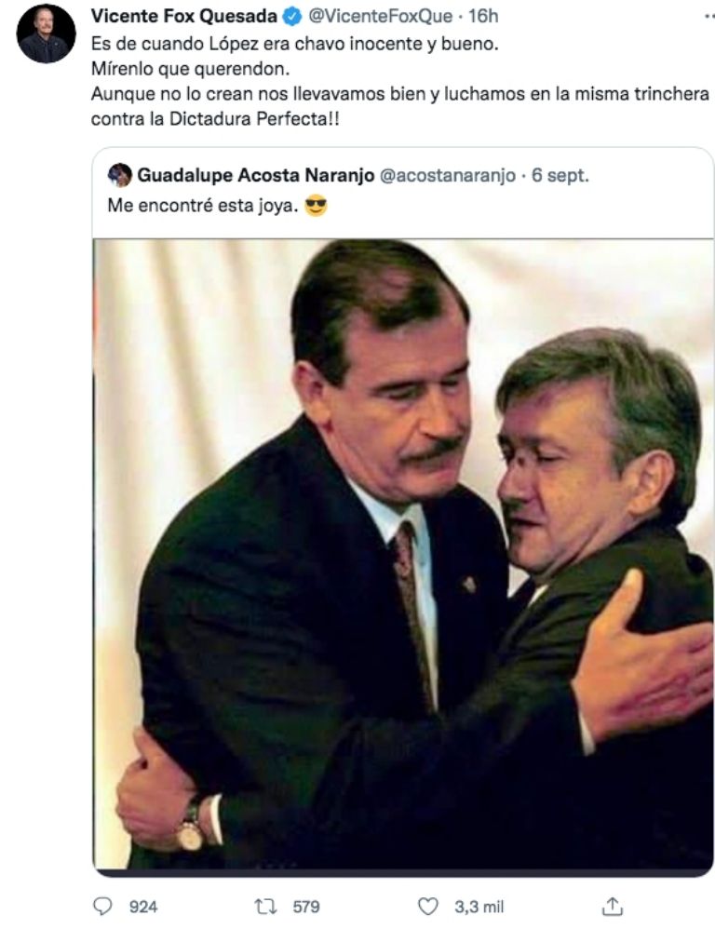Click the Vicente Fox Quesada name
The height and width of the screenshot is (929, 715).
tap(184, 16)
